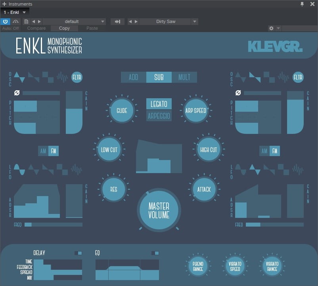Switch oscillator mix mode to MULT
The width and height of the screenshot is (318, 286).
point(184,77)
